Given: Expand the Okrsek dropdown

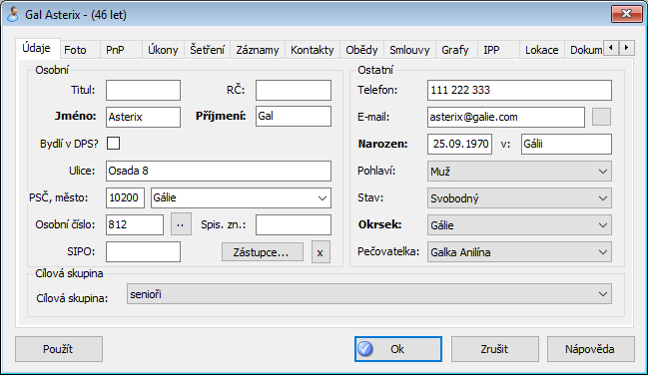Looking at the screenshot, I should (x=519, y=225).
